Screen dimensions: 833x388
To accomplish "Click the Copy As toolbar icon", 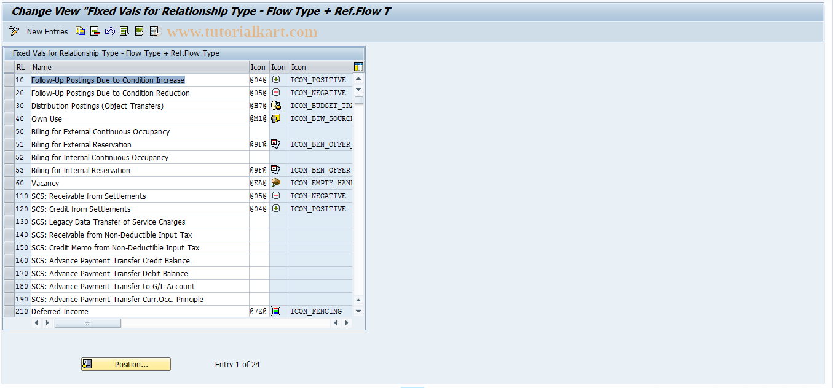I will (81, 31).
